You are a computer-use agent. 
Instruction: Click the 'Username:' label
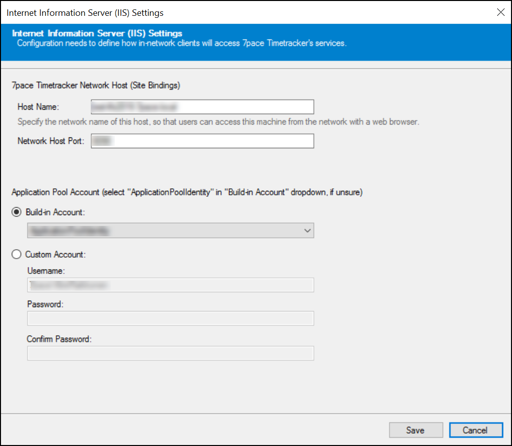[46, 271]
